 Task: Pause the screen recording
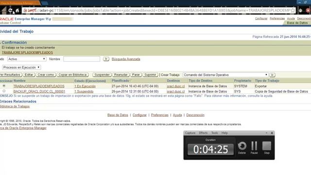[254, 148]
